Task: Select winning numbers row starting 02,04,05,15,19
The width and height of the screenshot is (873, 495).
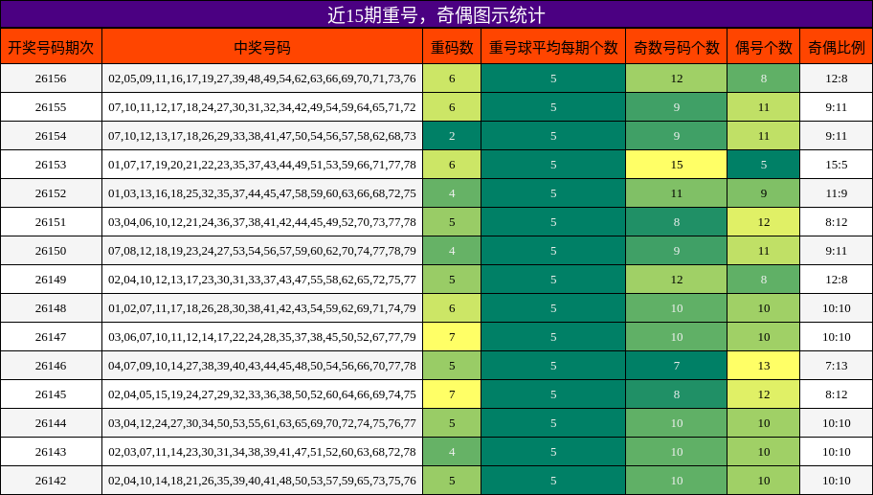Action: click(262, 394)
